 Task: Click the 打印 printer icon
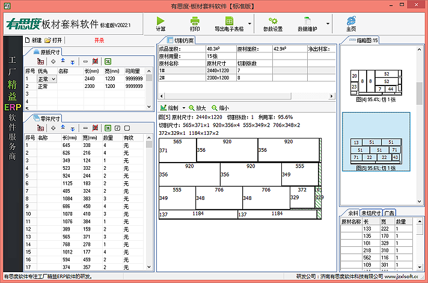point(195,21)
